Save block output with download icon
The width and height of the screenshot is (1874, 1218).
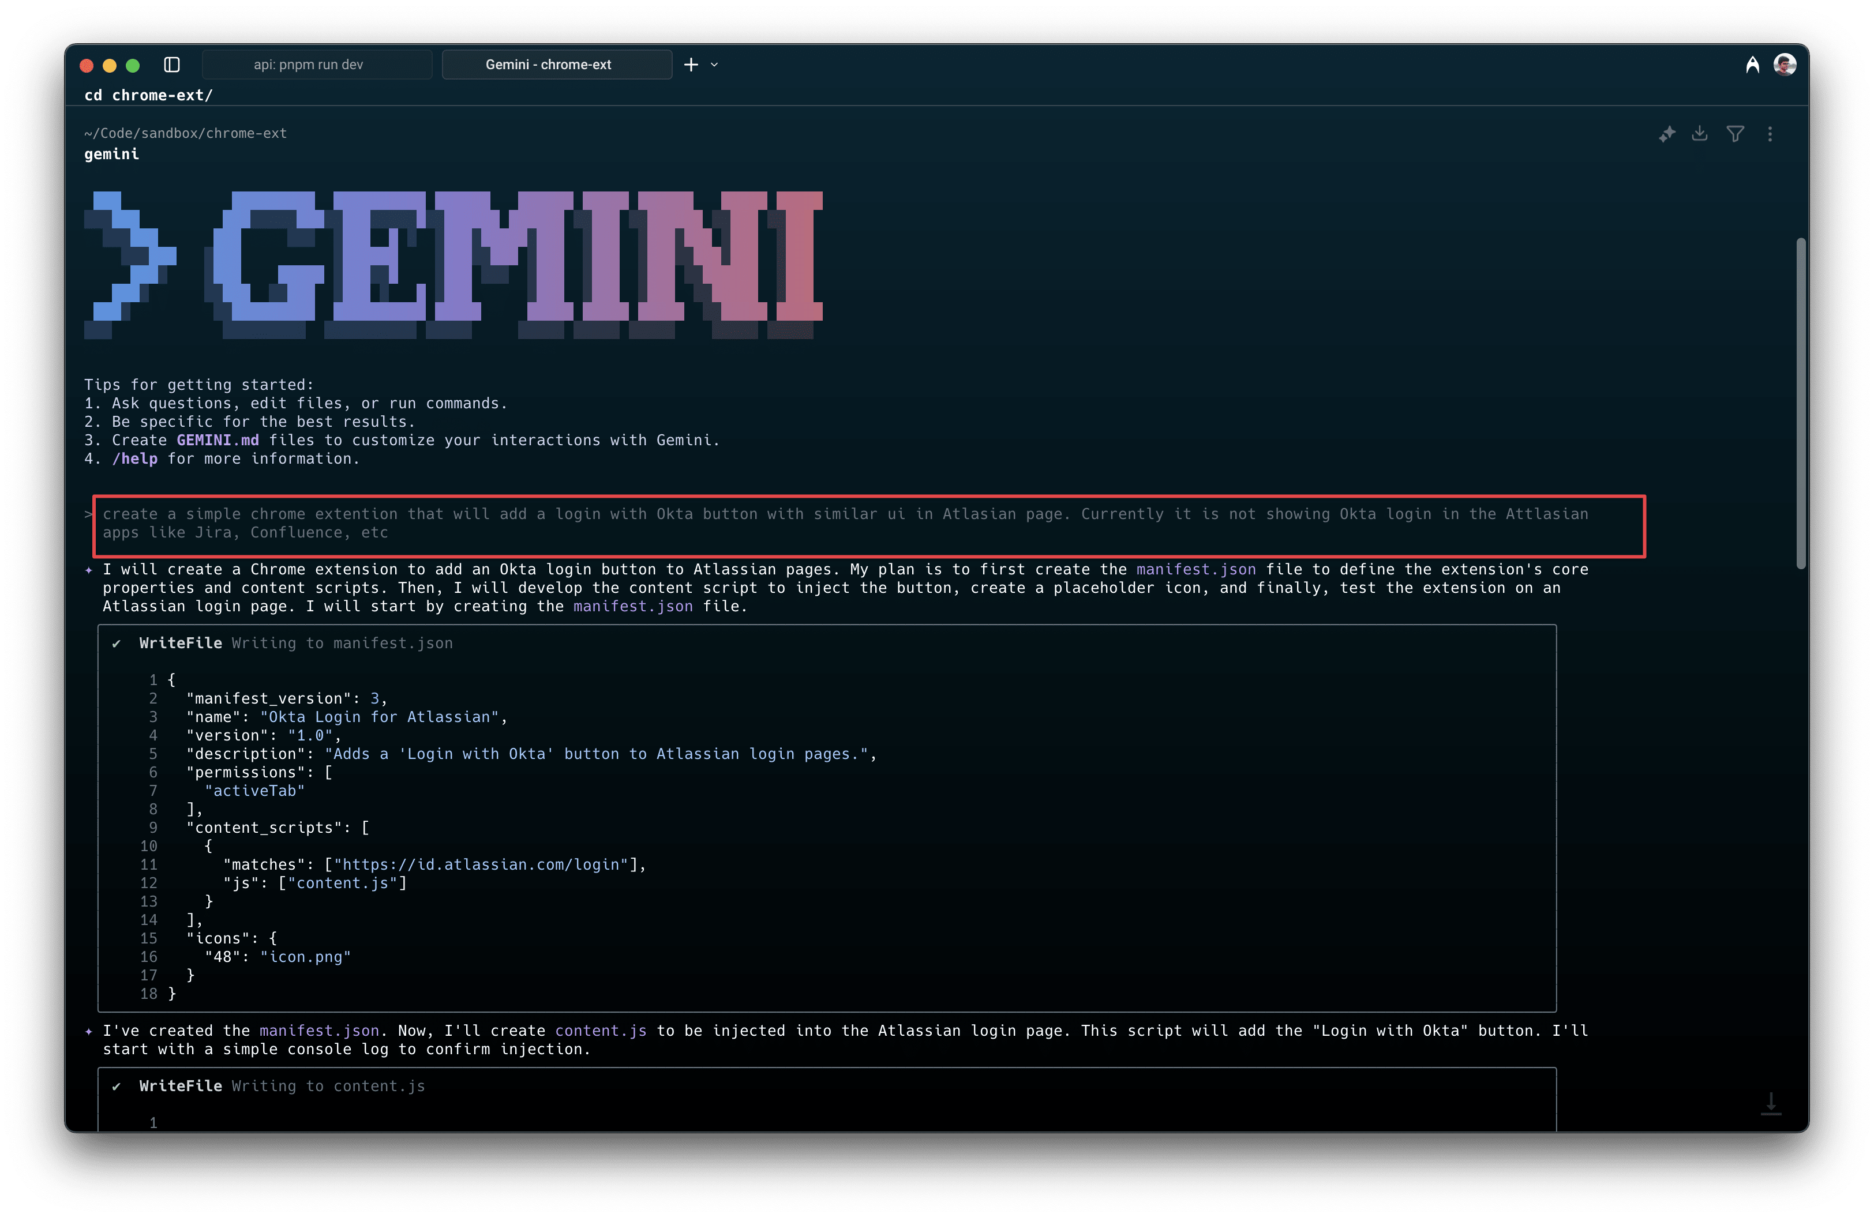pos(1700,134)
